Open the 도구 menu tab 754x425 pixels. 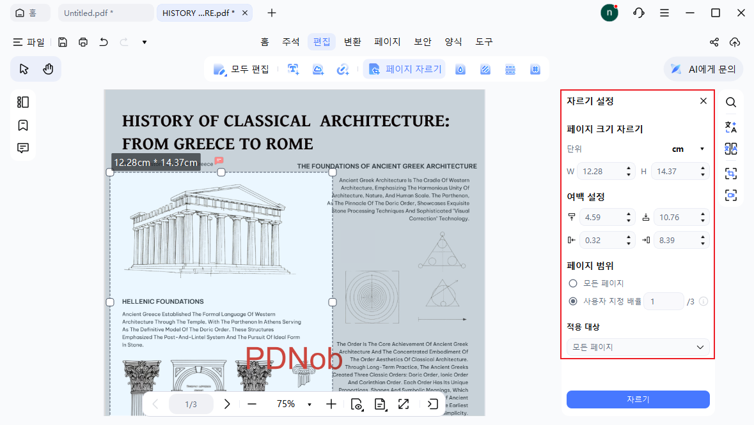(484, 41)
